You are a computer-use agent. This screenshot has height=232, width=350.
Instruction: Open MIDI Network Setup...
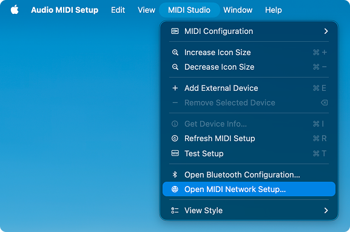[249, 189]
